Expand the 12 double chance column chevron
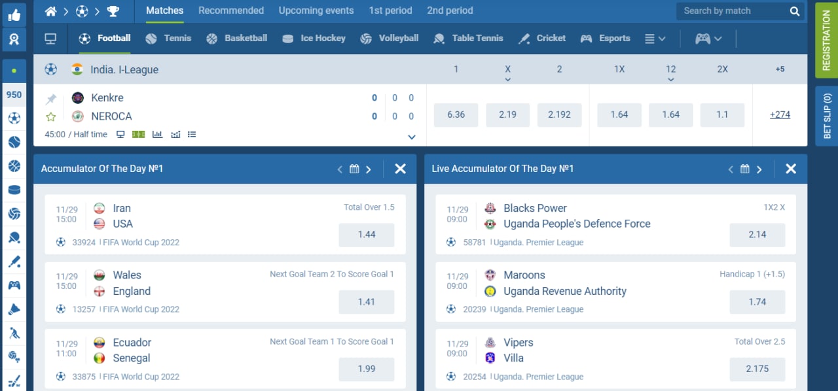The width and height of the screenshot is (838, 391). [x=671, y=80]
